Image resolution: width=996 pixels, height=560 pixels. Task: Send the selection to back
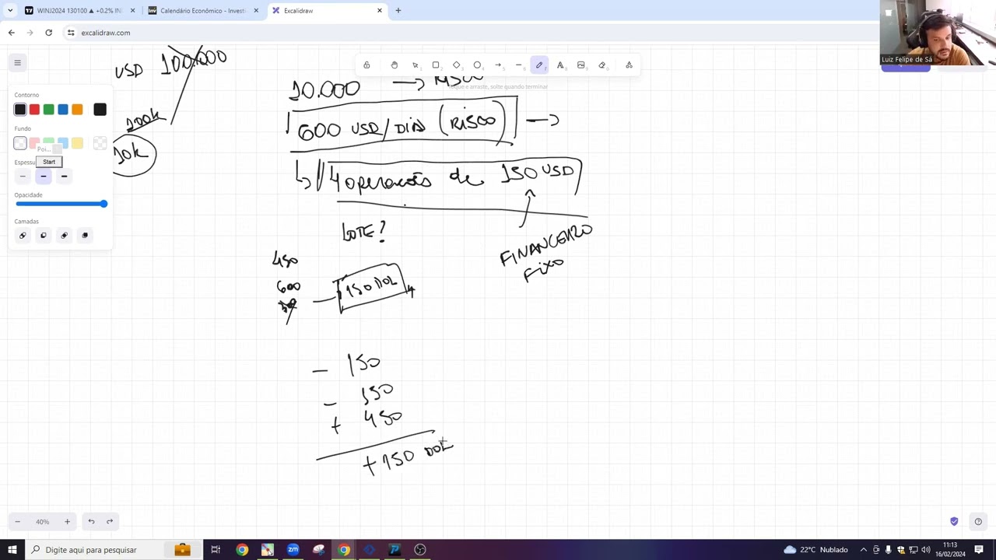point(23,236)
